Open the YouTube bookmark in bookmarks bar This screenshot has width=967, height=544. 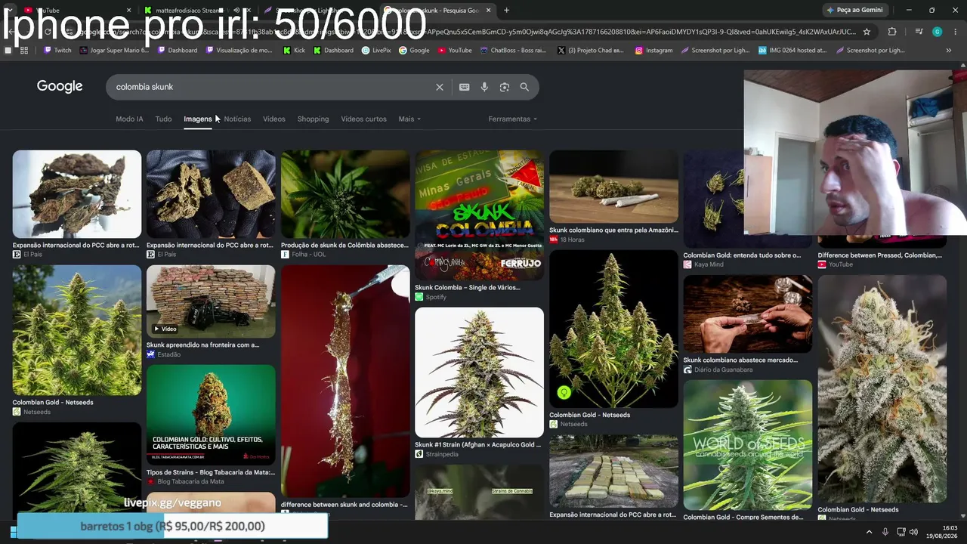(x=455, y=51)
